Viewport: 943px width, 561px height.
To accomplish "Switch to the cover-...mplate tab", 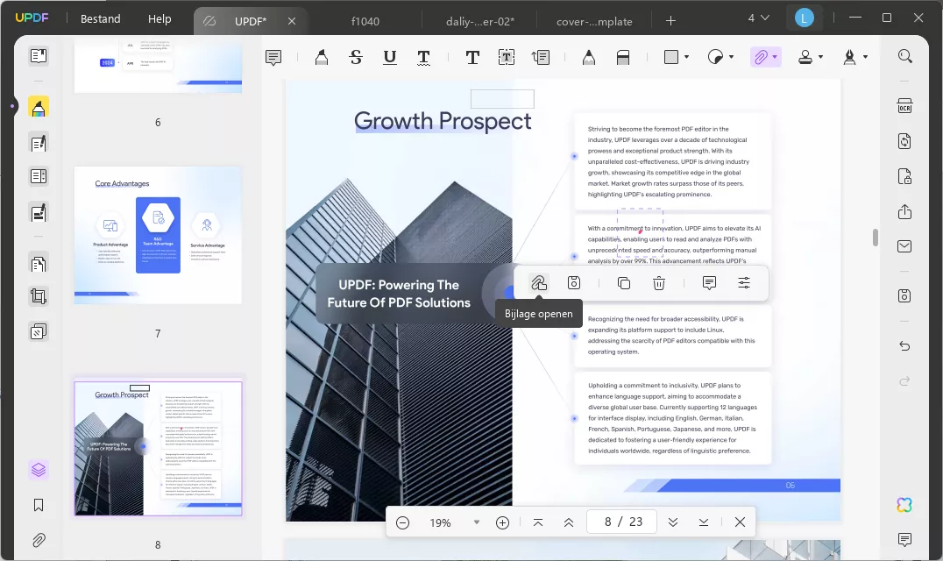I will pos(594,22).
